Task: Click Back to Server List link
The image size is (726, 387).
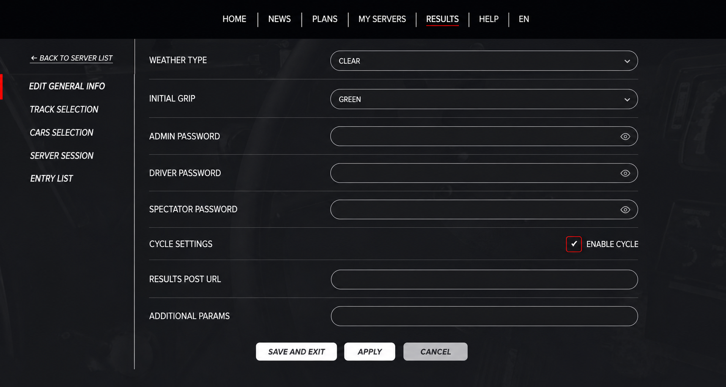Action: click(x=71, y=58)
